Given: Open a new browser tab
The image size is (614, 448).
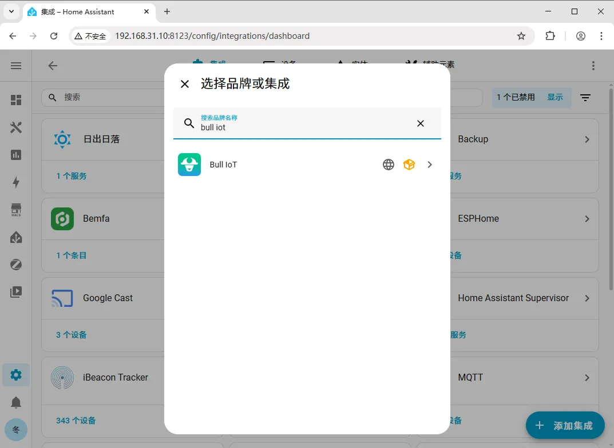Looking at the screenshot, I should (167, 12).
